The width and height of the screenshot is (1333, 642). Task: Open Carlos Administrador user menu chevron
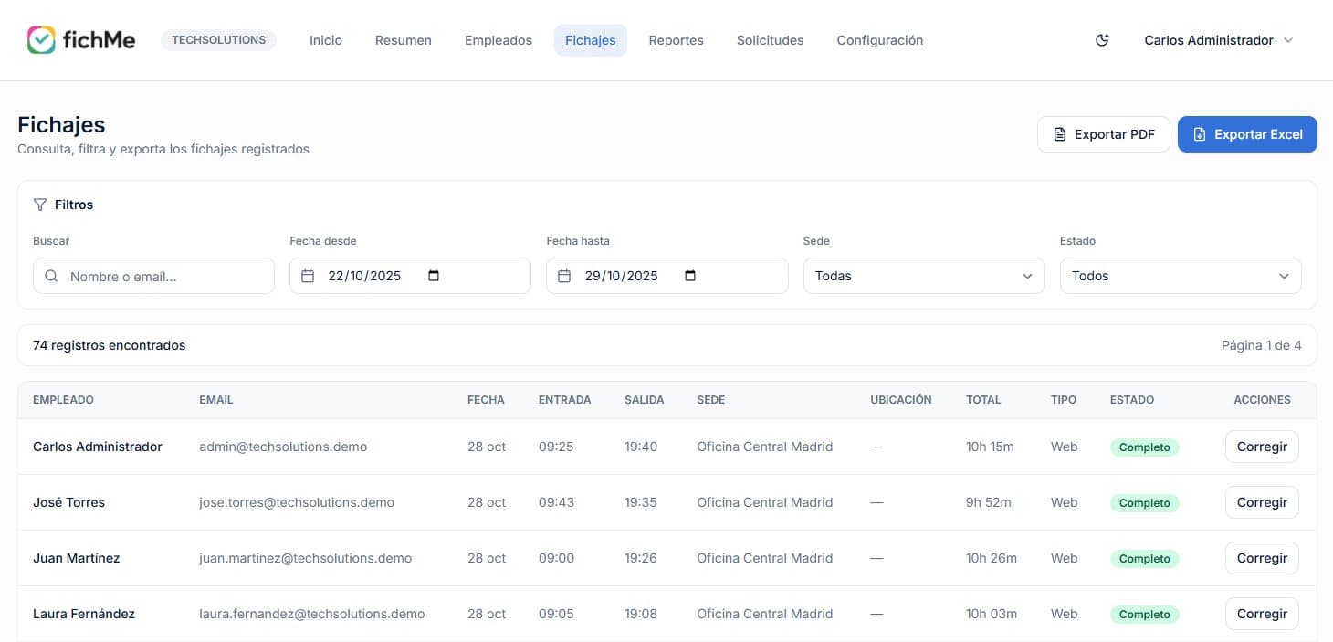[x=1288, y=40]
